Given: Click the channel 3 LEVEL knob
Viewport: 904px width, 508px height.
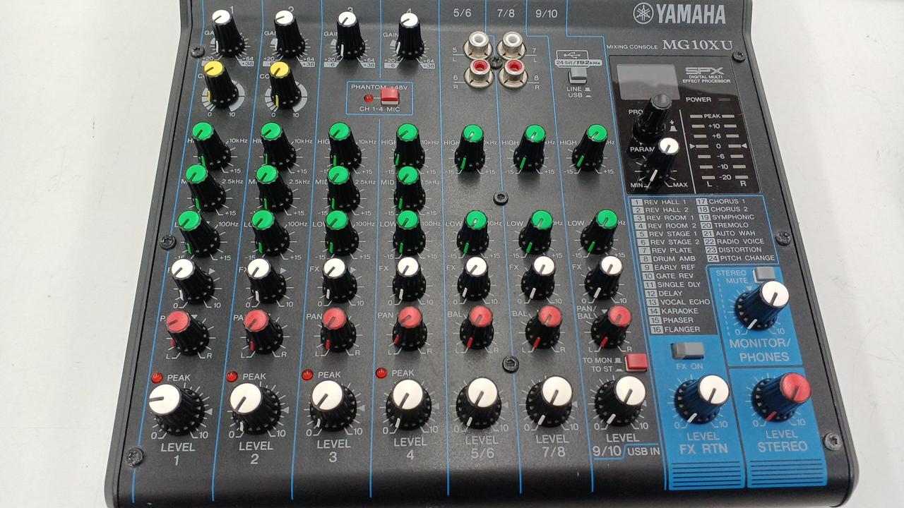Looking at the screenshot, I should click(332, 405).
